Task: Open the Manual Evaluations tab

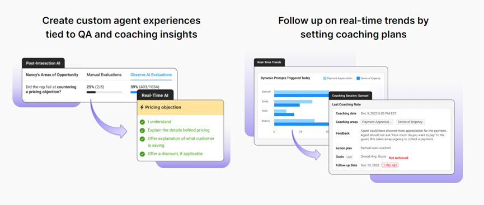Action: (x=104, y=75)
